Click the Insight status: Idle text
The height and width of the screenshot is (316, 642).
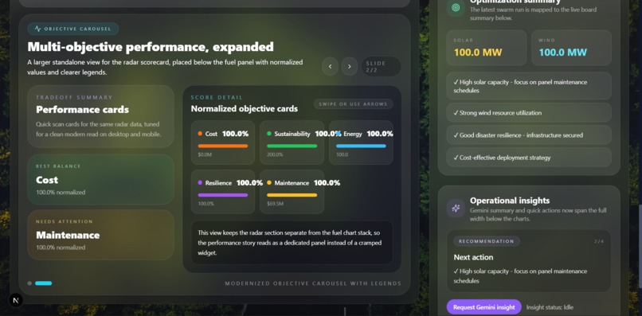[550, 307]
